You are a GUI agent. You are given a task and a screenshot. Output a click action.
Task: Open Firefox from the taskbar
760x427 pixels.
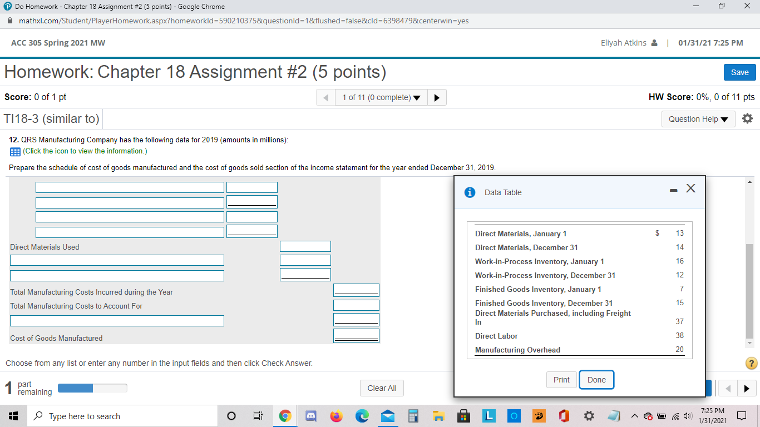pyautogui.click(x=336, y=416)
